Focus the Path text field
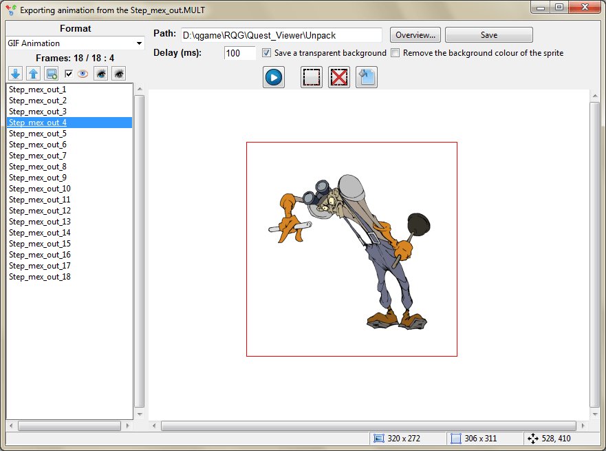606x451 pixels. 281,35
